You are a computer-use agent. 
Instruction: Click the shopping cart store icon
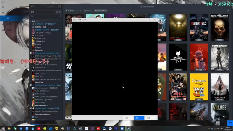3,13
